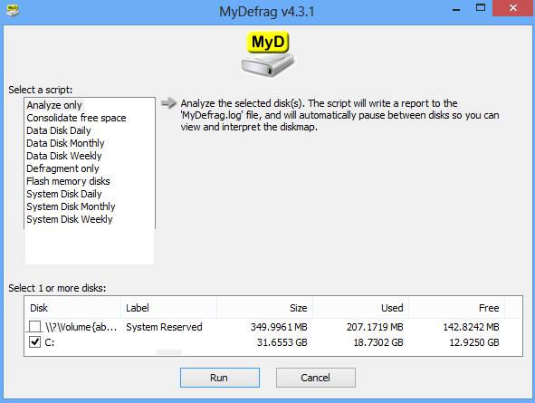535x403 pixels.
Task: Click the \\?\Volume{ab... disk name
Action: tap(81, 327)
